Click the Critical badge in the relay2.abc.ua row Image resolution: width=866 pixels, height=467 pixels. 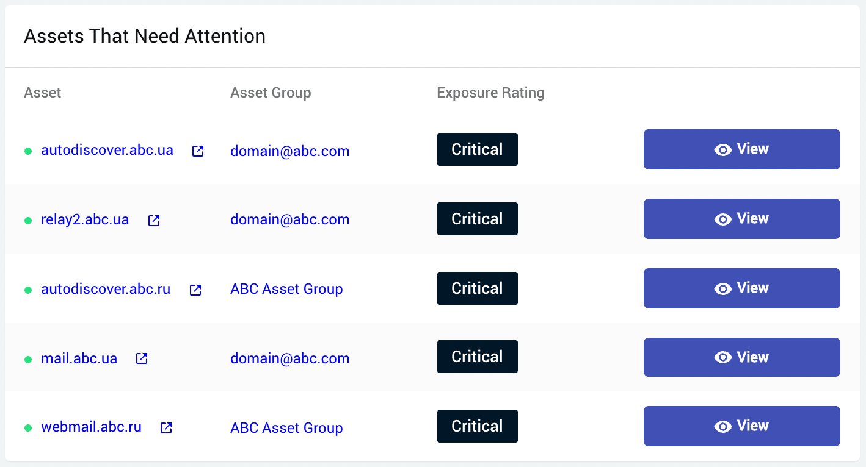[x=477, y=219]
